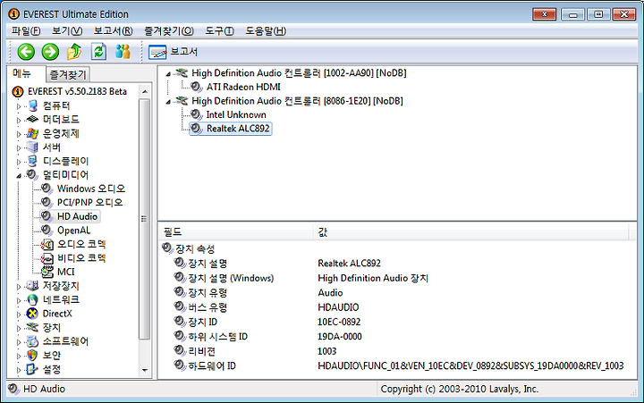Viewport: 644px width, 403px height.
Task: Click the 오디오 코덱 icon
Action: pos(47,244)
